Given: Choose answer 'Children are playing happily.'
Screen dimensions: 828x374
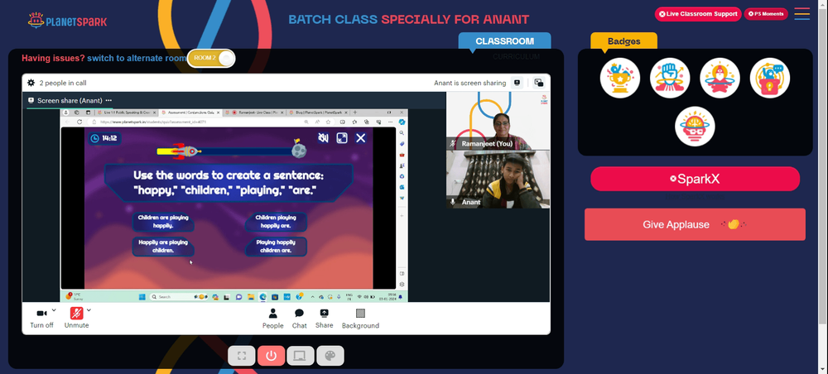Looking at the screenshot, I should pyautogui.click(x=163, y=222).
